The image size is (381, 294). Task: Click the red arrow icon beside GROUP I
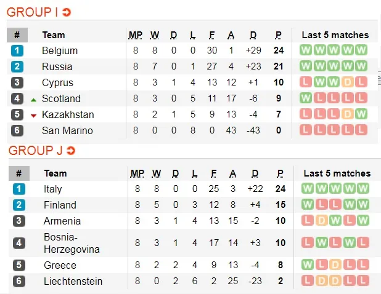[x=67, y=12]
